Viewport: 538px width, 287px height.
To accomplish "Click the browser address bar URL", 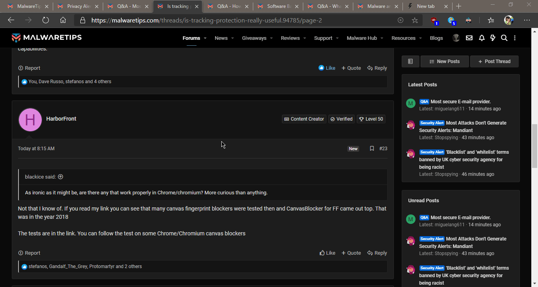I will [x=206, y=20].
